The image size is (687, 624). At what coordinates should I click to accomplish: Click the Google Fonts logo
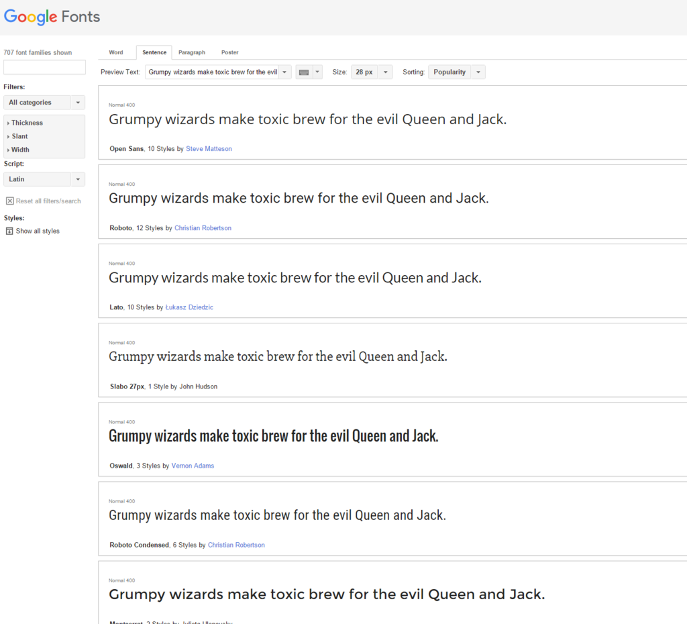point(52,17)
